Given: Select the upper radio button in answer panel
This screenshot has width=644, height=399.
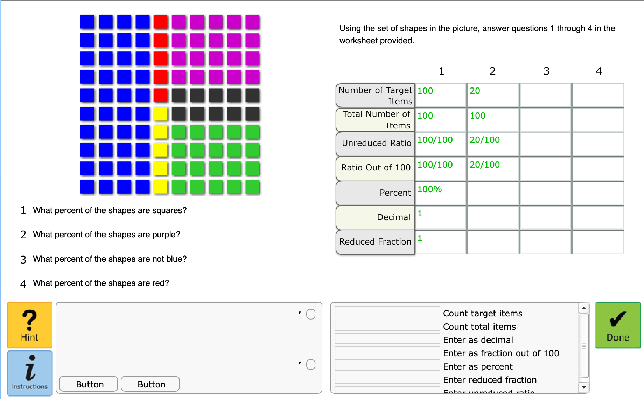Looking at the screenshot, I should point(311,314).
